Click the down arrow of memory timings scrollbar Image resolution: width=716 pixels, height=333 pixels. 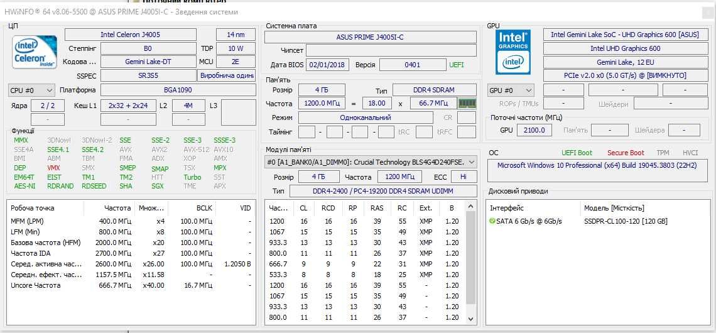[x=471, y=319]
